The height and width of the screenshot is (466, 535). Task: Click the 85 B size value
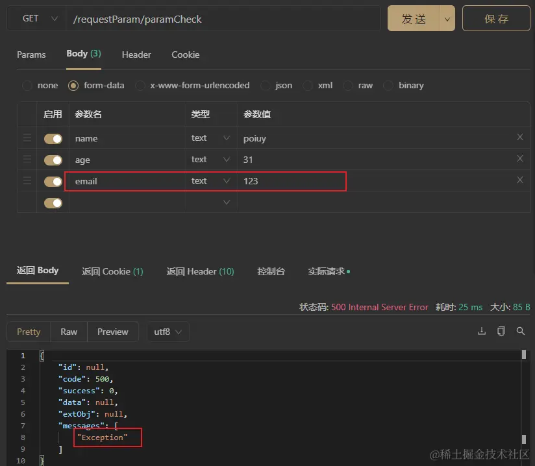pos(521,307)
